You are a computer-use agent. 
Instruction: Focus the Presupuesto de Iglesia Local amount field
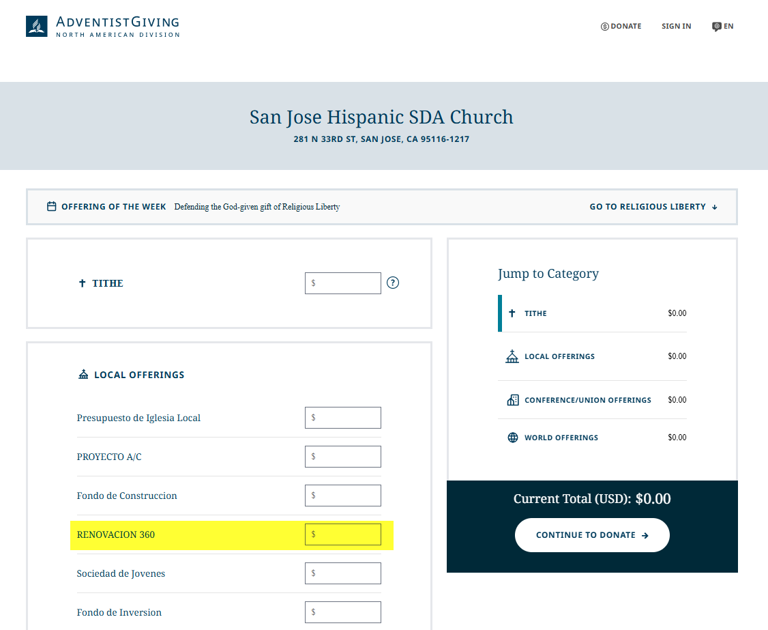click(x=343, y=418)
